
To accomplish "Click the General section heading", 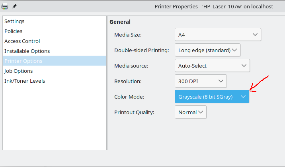I will point(120,22).
